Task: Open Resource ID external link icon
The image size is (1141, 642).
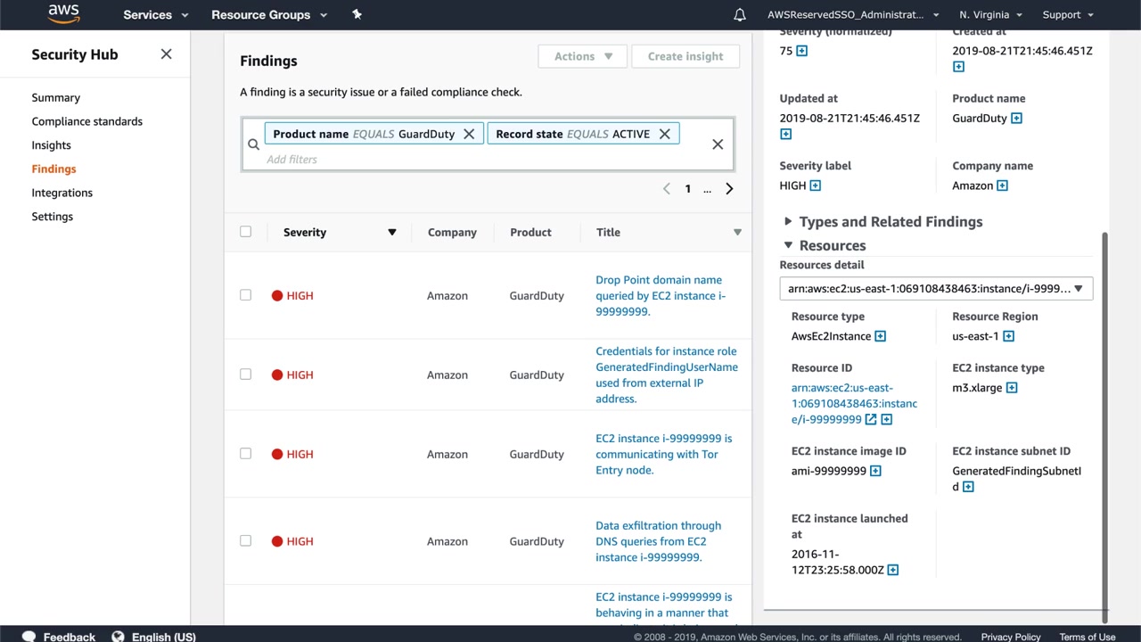Action: click(x=871, y=420)
